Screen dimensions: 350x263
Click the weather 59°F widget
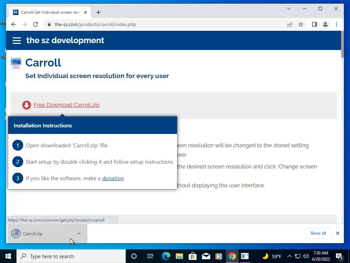coord(271,256)
